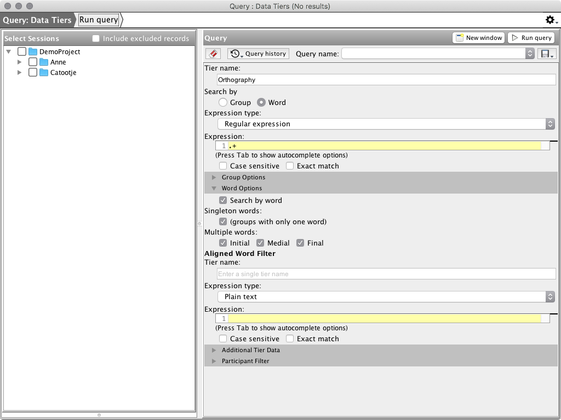The image size is (561, 420).
Task: Select the Run query breadcrumb step
Action: [x=99, y=20]
